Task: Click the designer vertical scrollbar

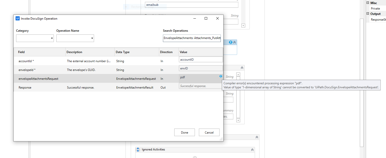Action: (x=362, y=83)
